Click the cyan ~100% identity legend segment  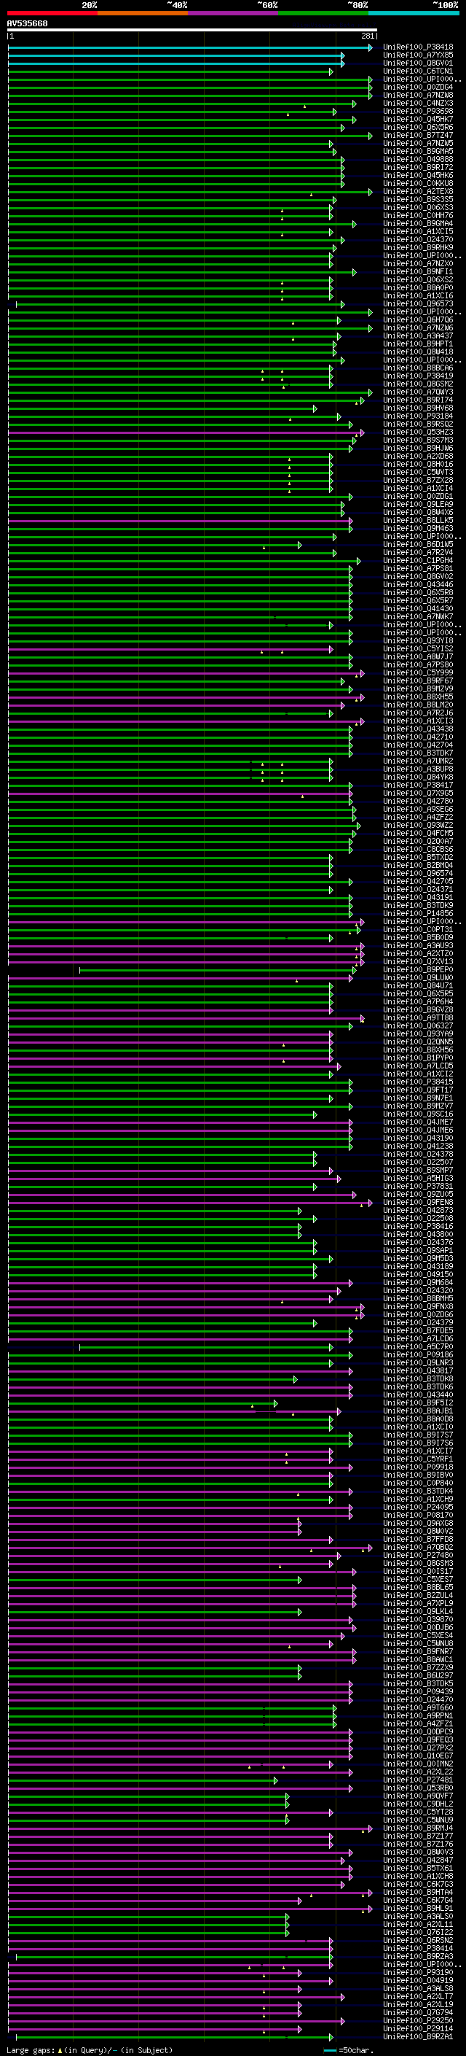click(x=414, y=13)
